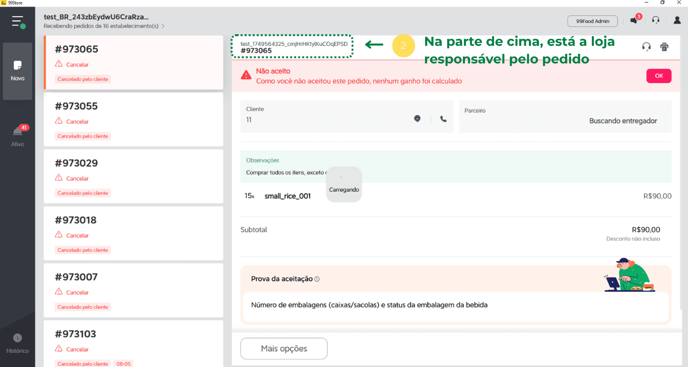
Task: Click the customer location pin icon
Action: 417,119
